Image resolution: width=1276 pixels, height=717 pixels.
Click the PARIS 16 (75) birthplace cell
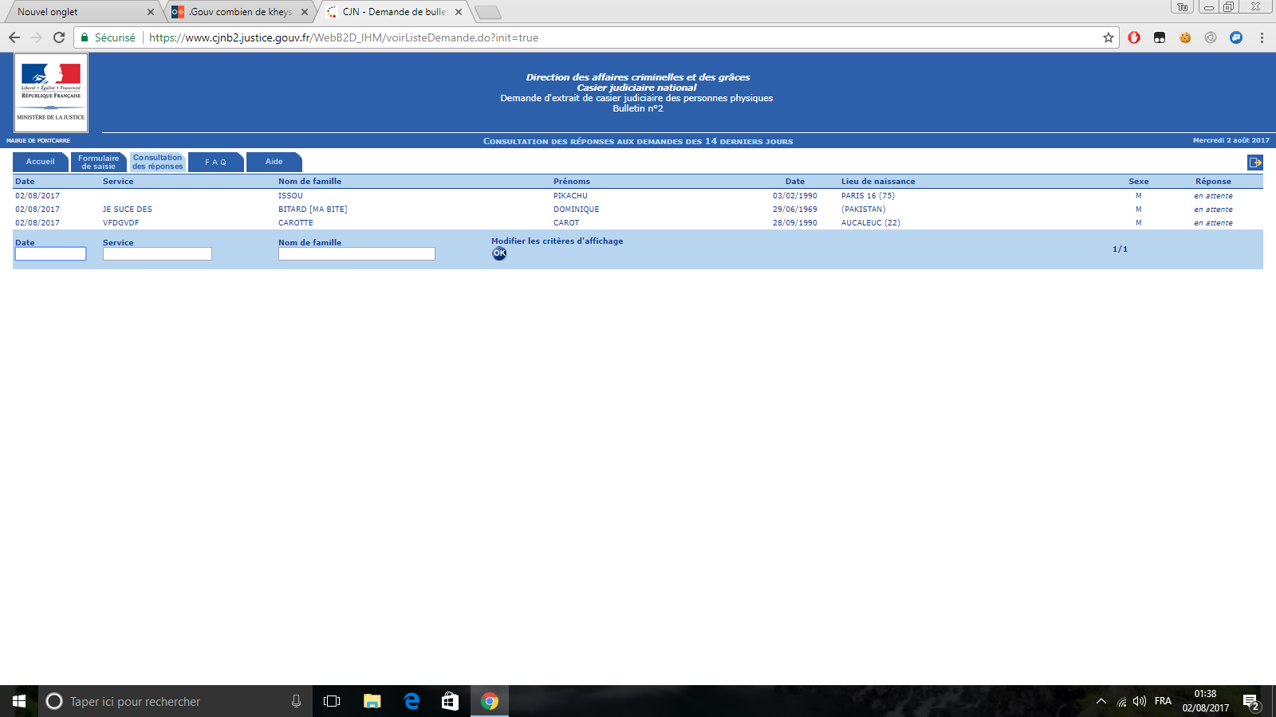click(868, 196)
